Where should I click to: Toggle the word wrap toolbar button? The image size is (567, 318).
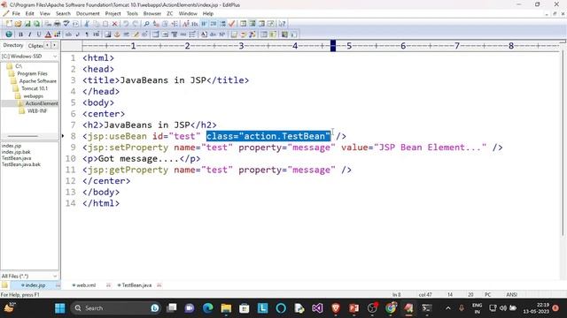[x=204, y=24]
